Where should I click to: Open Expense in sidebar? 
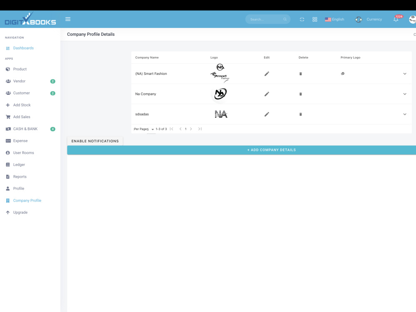(x=20, y=141)
